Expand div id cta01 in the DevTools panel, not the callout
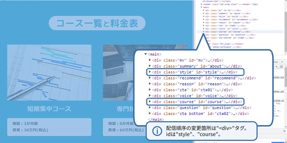Viewport: 287px width, 143px height. point(203,25)
